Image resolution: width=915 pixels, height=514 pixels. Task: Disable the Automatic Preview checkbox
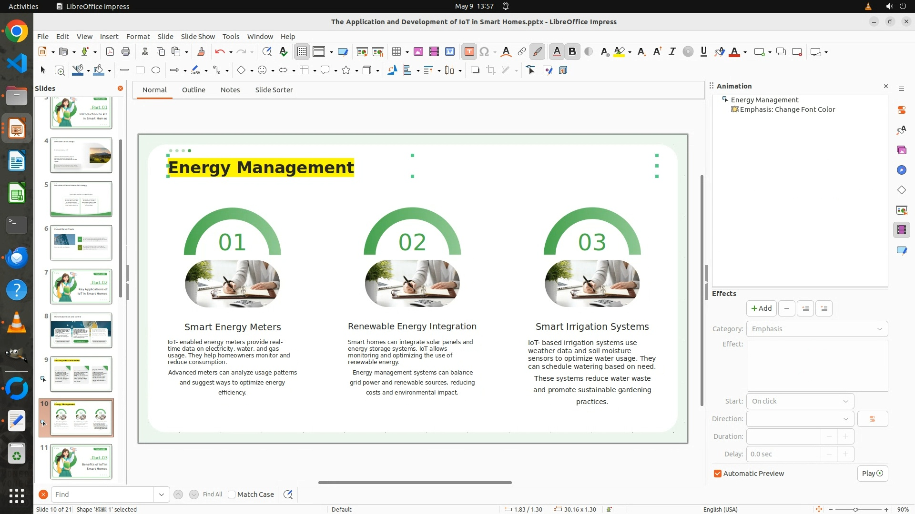(x=718, y=474)
